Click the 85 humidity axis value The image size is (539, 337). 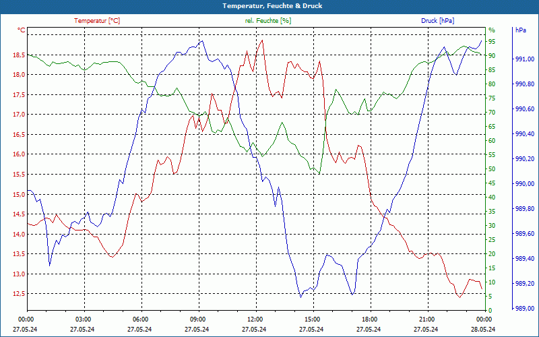tap(492, 70)
